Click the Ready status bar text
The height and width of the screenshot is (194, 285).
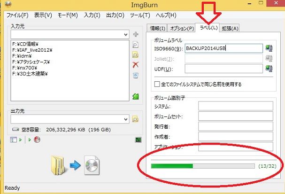12,188
